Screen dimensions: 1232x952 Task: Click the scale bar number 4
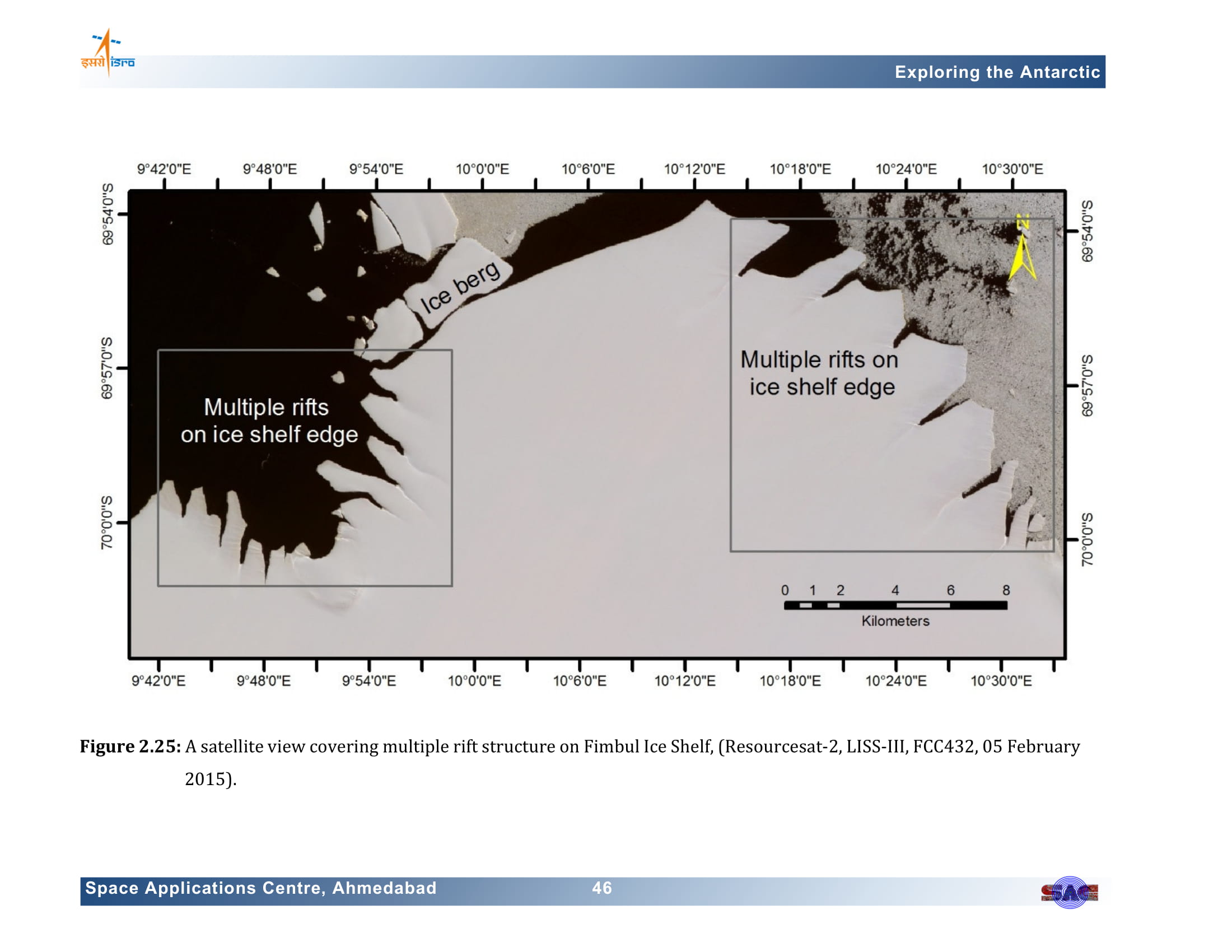coord(895,590)
